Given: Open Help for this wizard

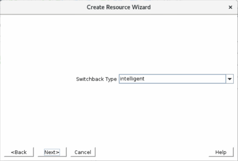Looking at the screenshot, I should [221, 152].
